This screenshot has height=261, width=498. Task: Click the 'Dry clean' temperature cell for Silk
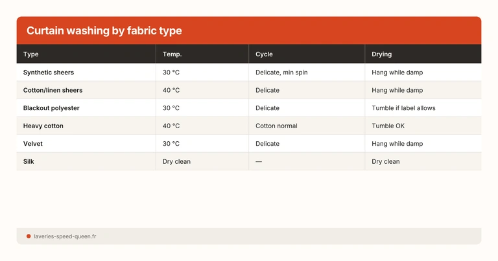(x=176, y=161)
